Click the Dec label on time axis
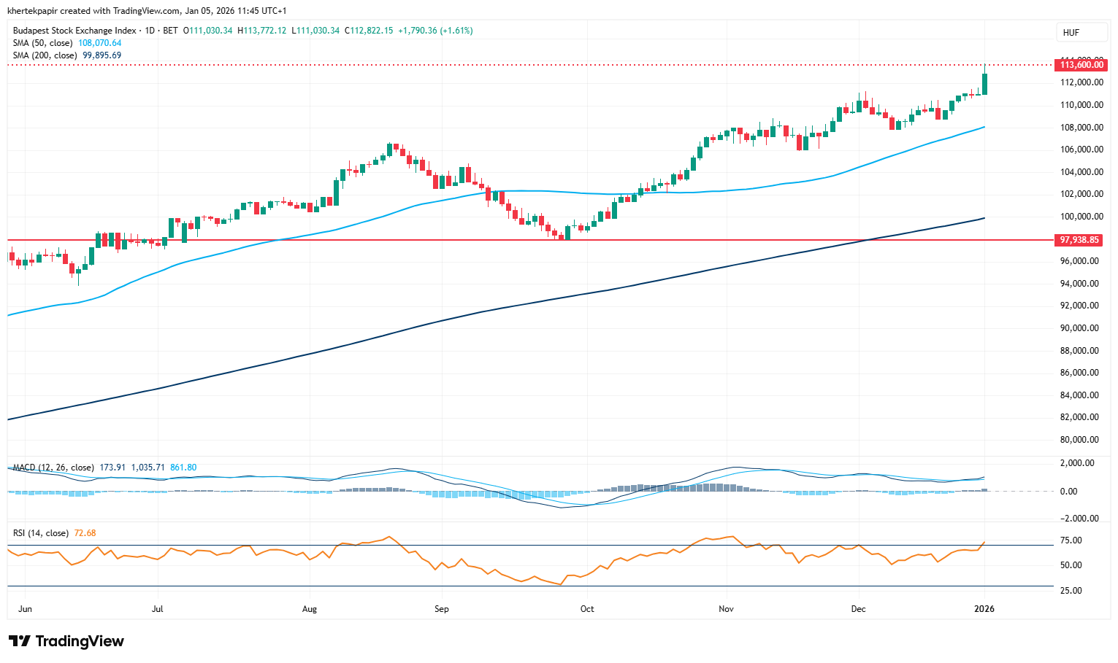 pyautogui.click(x=858, y=608)
